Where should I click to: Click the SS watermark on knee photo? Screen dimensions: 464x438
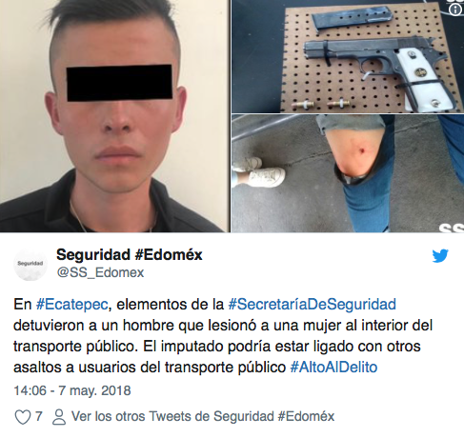(452, 228)
